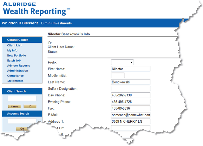The height and width of the screenshot is (146, 203).
Task: Open the Prefix dropdown
Action: click(x=122, y=63)
